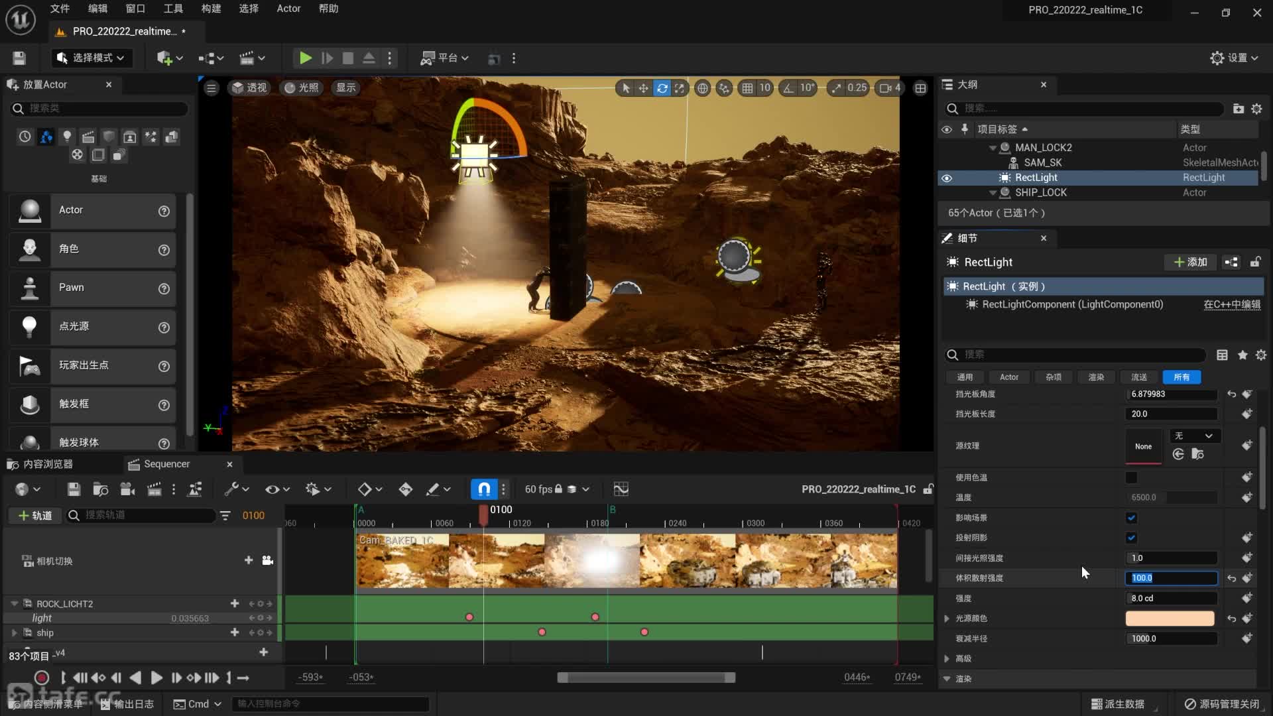The image size is (1273, 716).
Task: Expand the 光源颜色 property row
Action: point(947,619)
